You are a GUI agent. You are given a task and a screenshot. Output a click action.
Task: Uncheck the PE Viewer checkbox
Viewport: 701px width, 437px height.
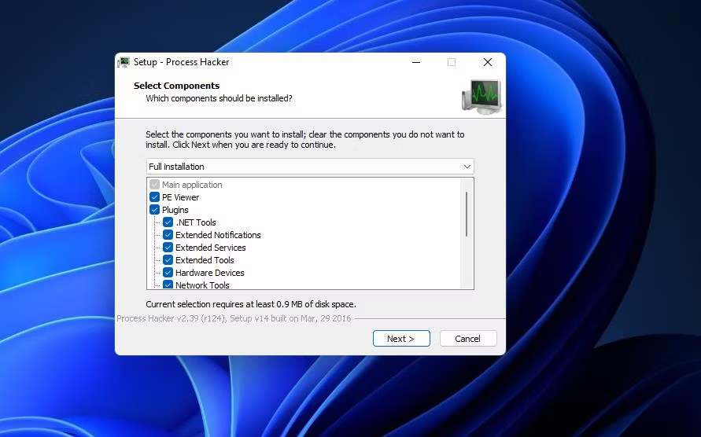[x=155, y=197]
